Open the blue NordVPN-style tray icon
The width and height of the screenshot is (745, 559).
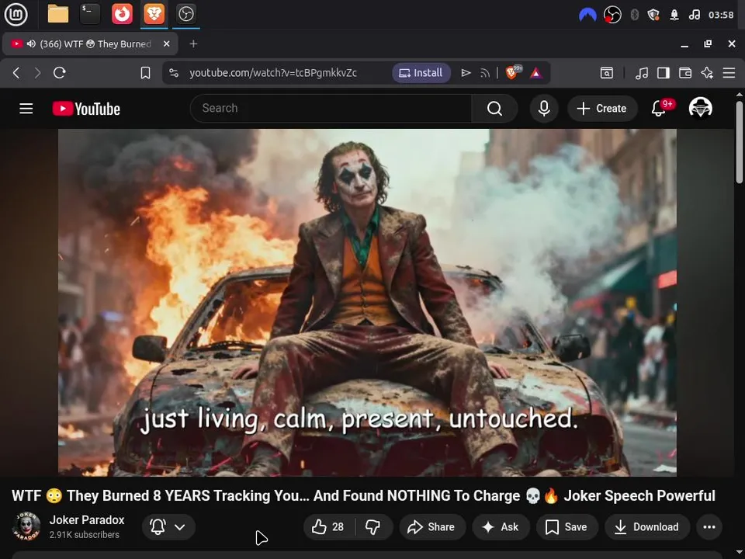point(587,15)
